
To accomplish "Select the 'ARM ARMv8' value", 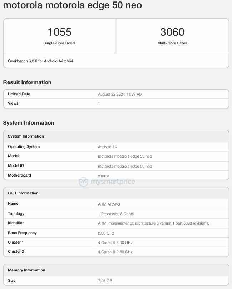I will (109, 204).
